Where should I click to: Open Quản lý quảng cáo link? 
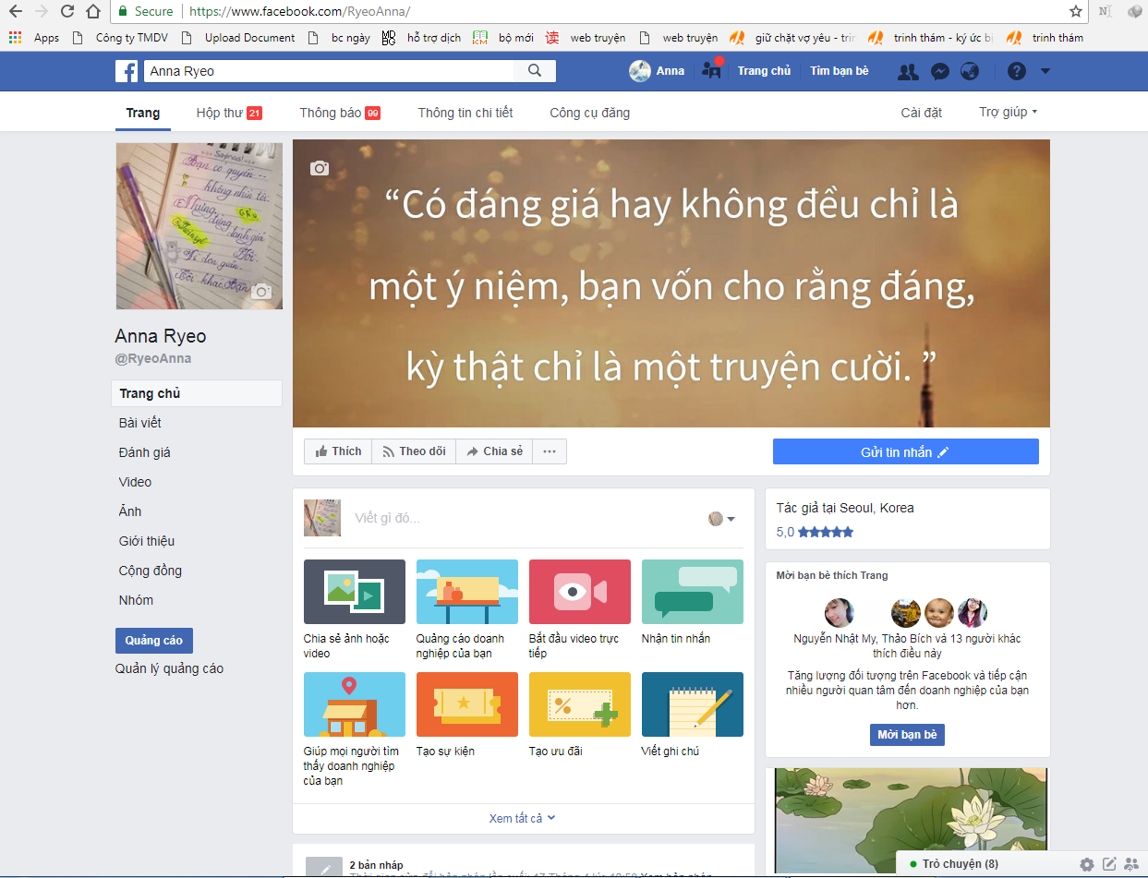pyautogui.click(x=170, y=668)
